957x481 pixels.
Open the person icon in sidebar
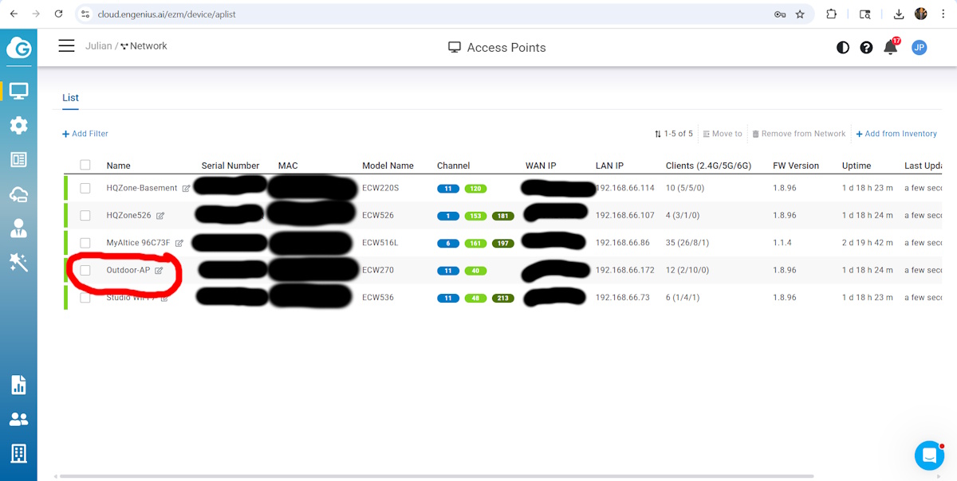18,229
